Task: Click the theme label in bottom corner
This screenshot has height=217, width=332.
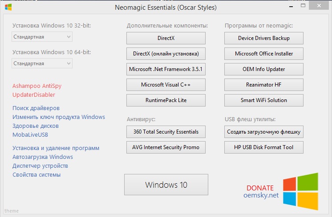Action: pos(11,211)
